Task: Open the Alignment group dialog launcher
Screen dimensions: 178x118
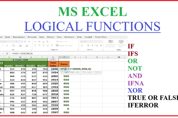Action: [78, 50]
